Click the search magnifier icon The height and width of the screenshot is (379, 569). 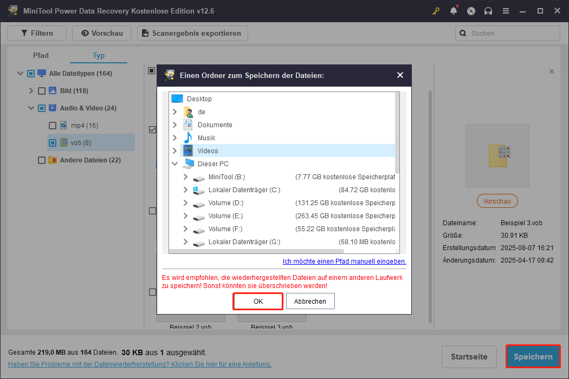point(463,33)
